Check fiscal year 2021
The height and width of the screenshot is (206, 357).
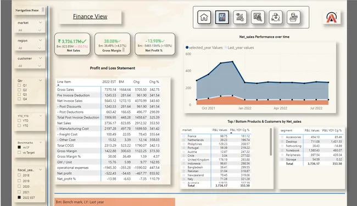[x=19, y=192]
